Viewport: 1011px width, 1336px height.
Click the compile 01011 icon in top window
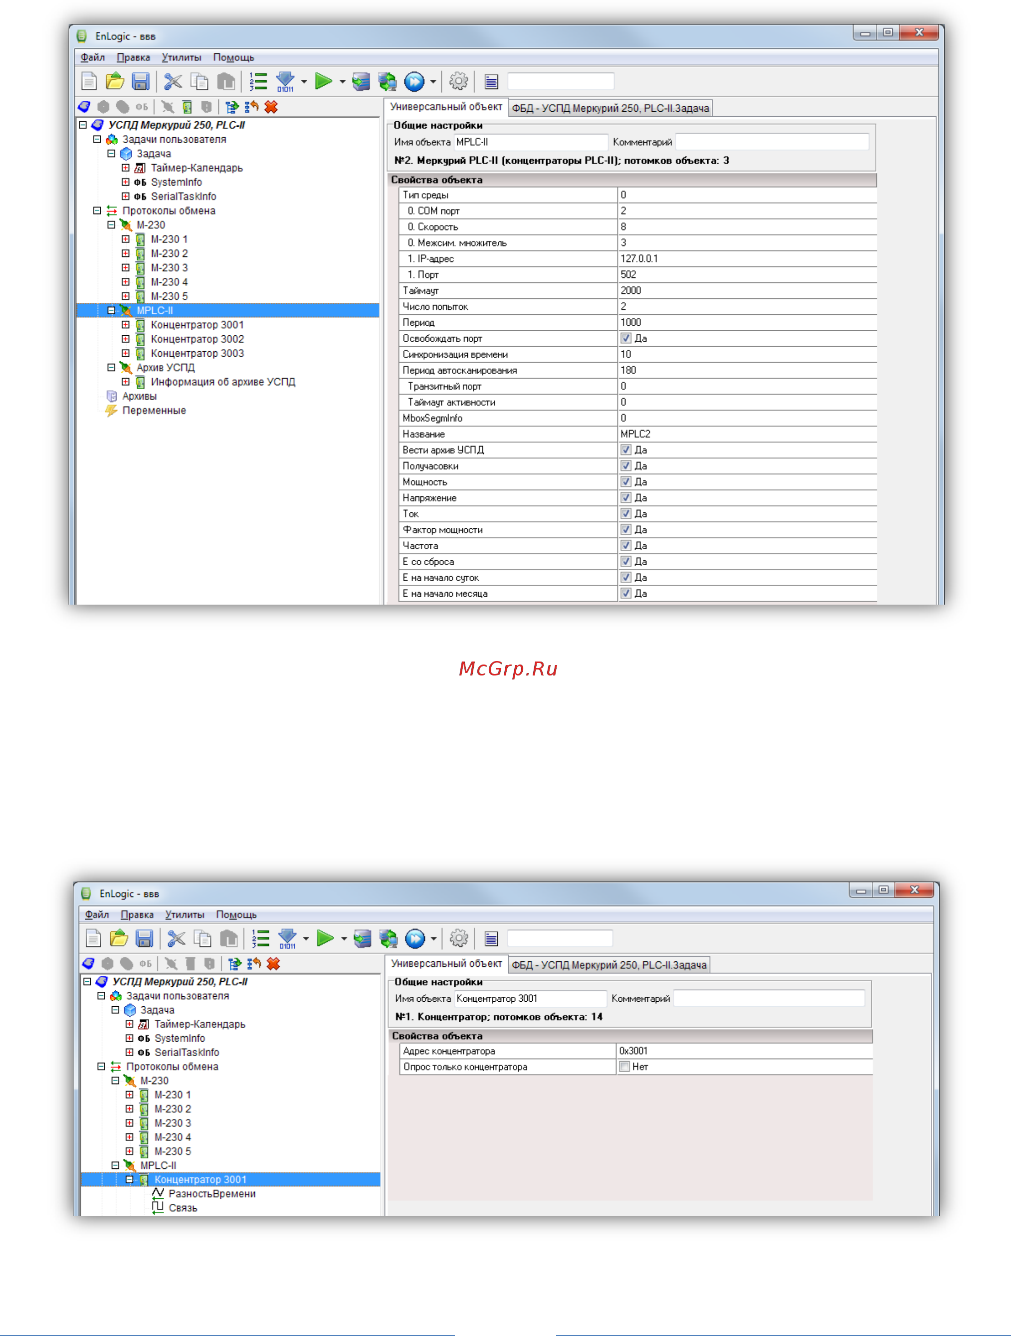click(285, 81)
